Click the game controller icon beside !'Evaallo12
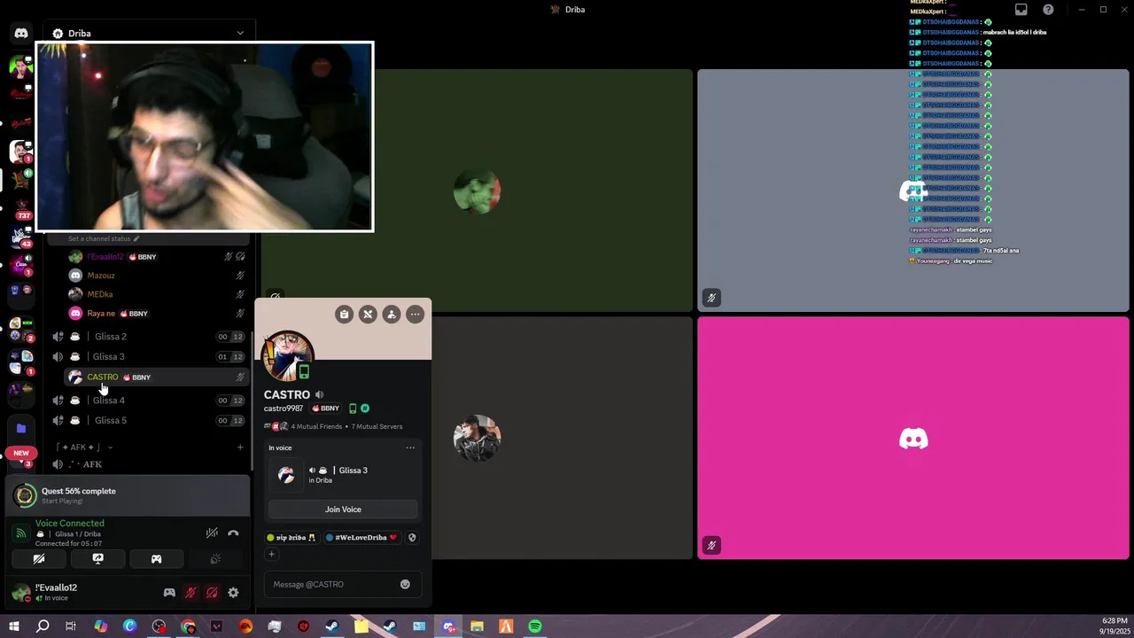Viewport: 1134px width, 638px height. (x=169, y=593)
